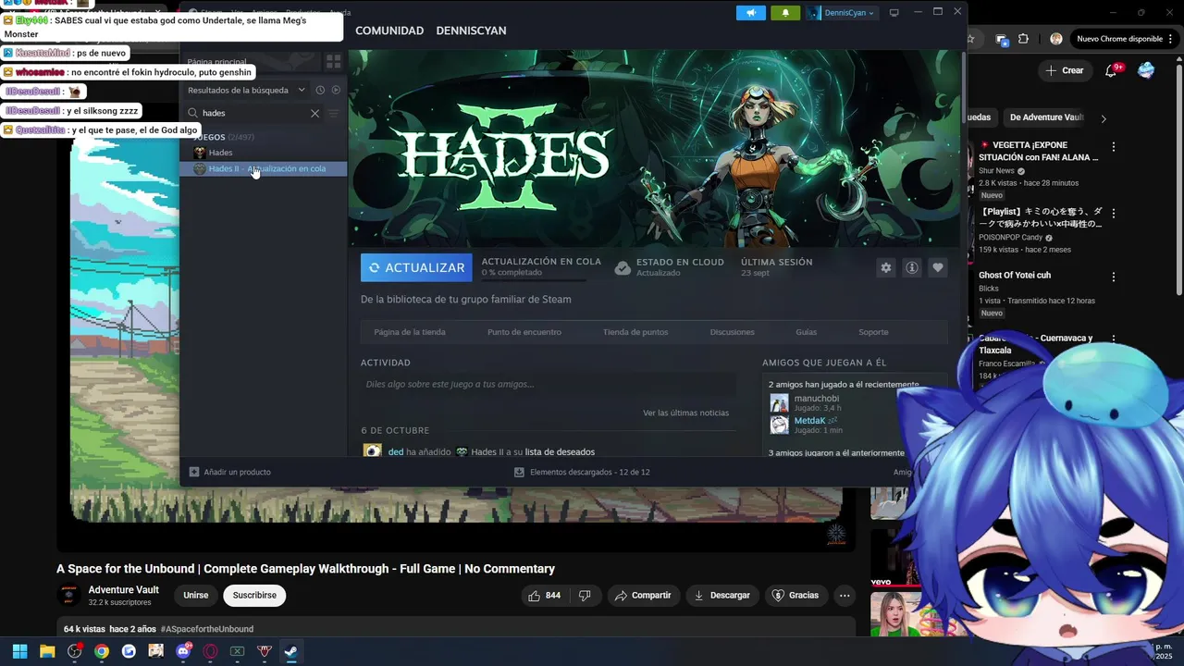Viewport: 1184px width, 666px height.
Task: Open the Ghost Of Yotei cuh video
Action: click(1015, 276)
